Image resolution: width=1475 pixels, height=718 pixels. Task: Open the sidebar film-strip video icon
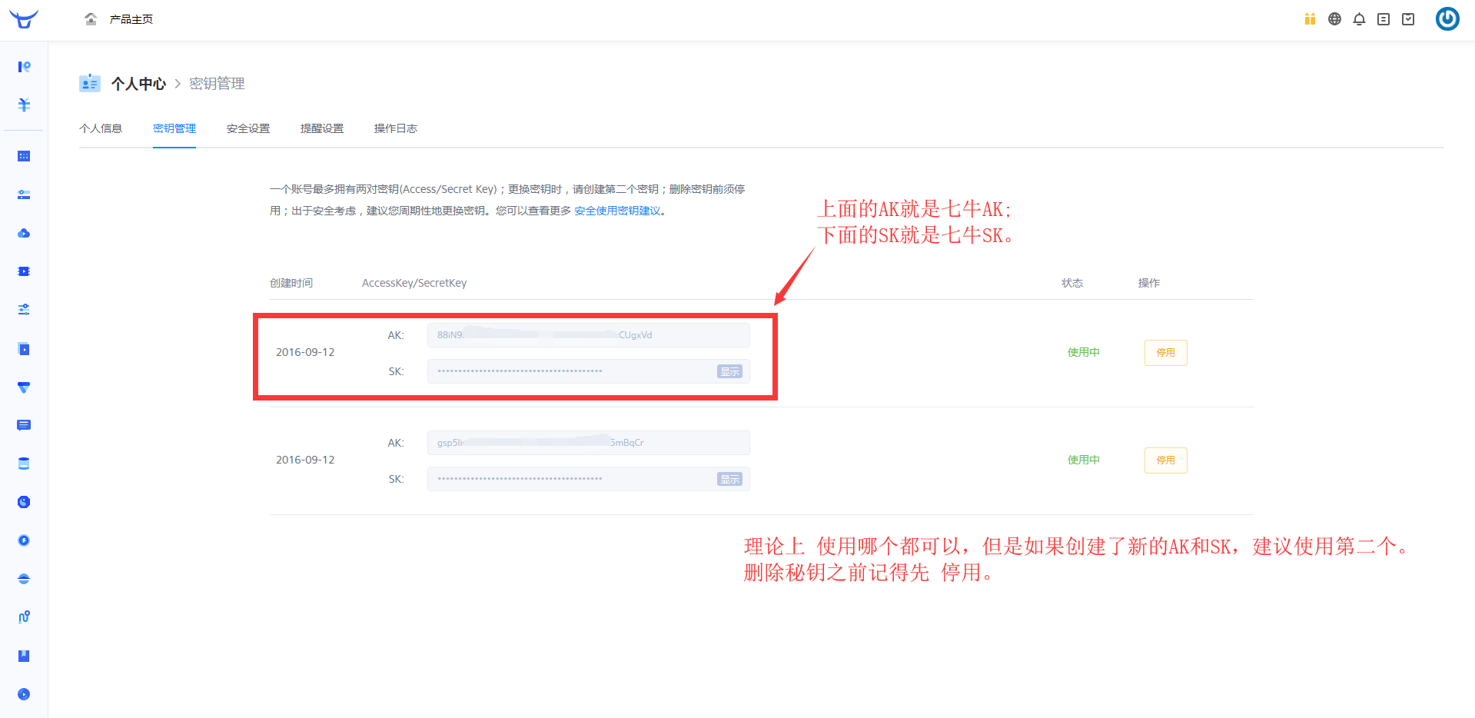24,271
